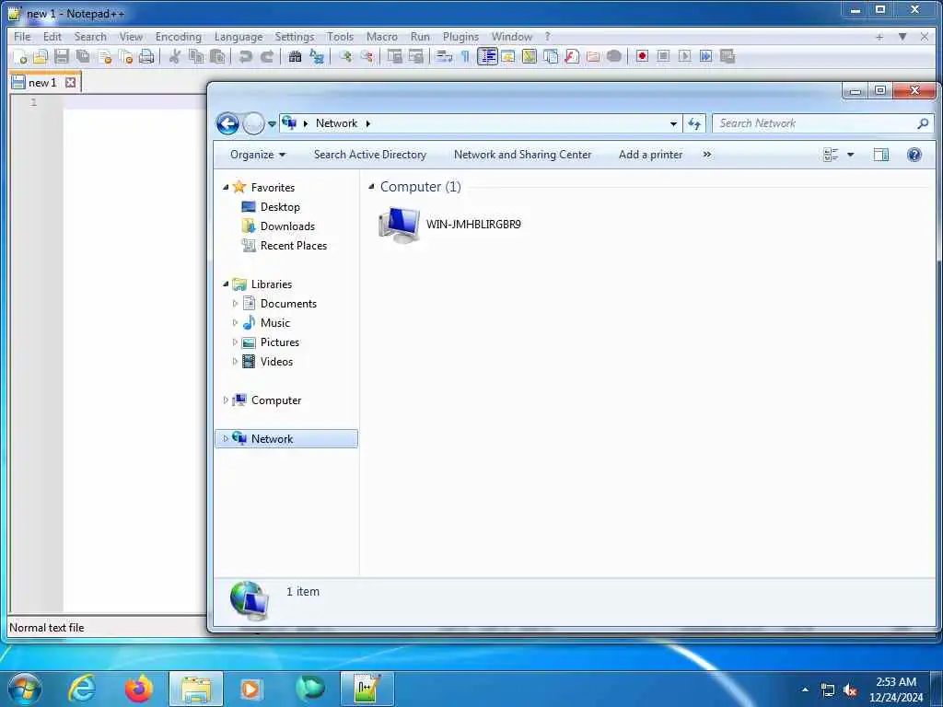Collapse the Favorites tree group
Viewport: 943px width, 707px height.
(x=226, y=188)
